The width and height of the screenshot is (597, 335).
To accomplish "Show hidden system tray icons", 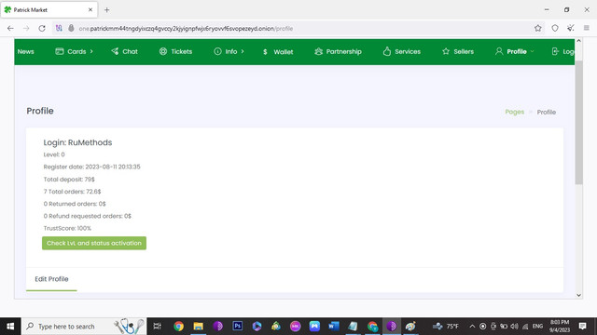I will coord(472,327).
